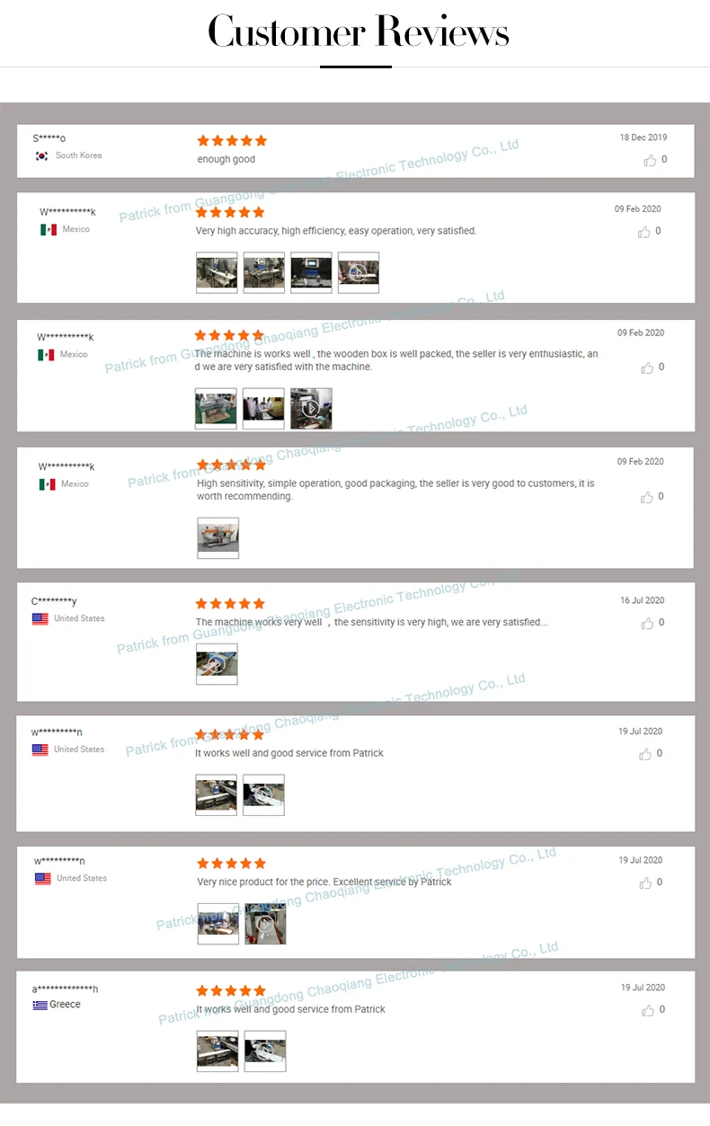This screenshot has width=710, height=1126.
Task: Click thumbs-up on 'High sensitivity, simple operation' review
Action: click(x=647, y=497)
